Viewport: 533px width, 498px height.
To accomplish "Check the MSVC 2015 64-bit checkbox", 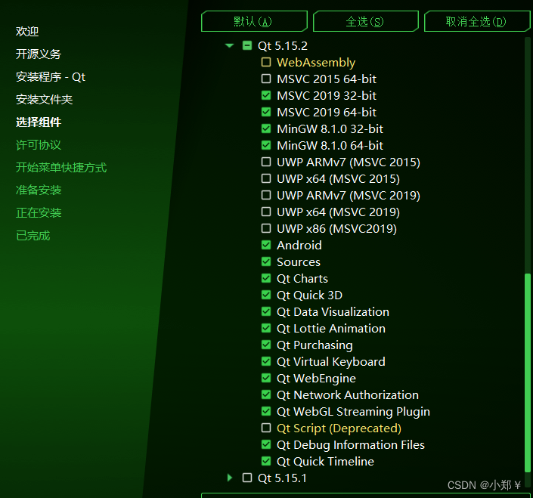I will click(266, 79).
